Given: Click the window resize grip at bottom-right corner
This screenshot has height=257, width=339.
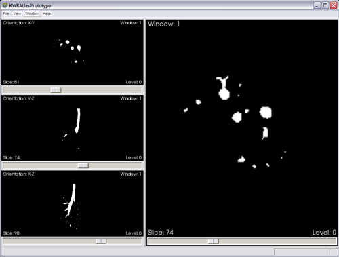Looking at the screenshot, I should [334, 252].
